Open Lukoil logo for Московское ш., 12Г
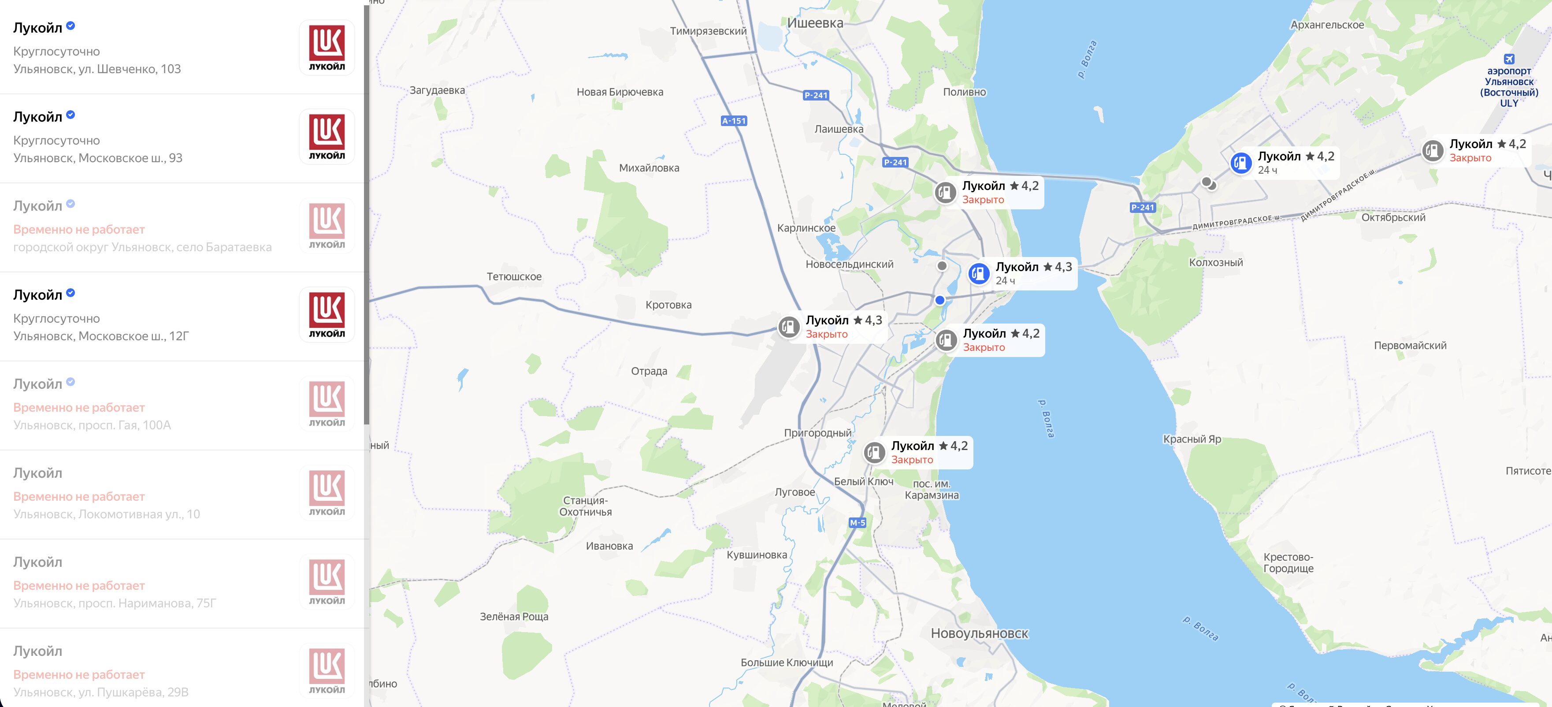 click(x=327, y=315)
